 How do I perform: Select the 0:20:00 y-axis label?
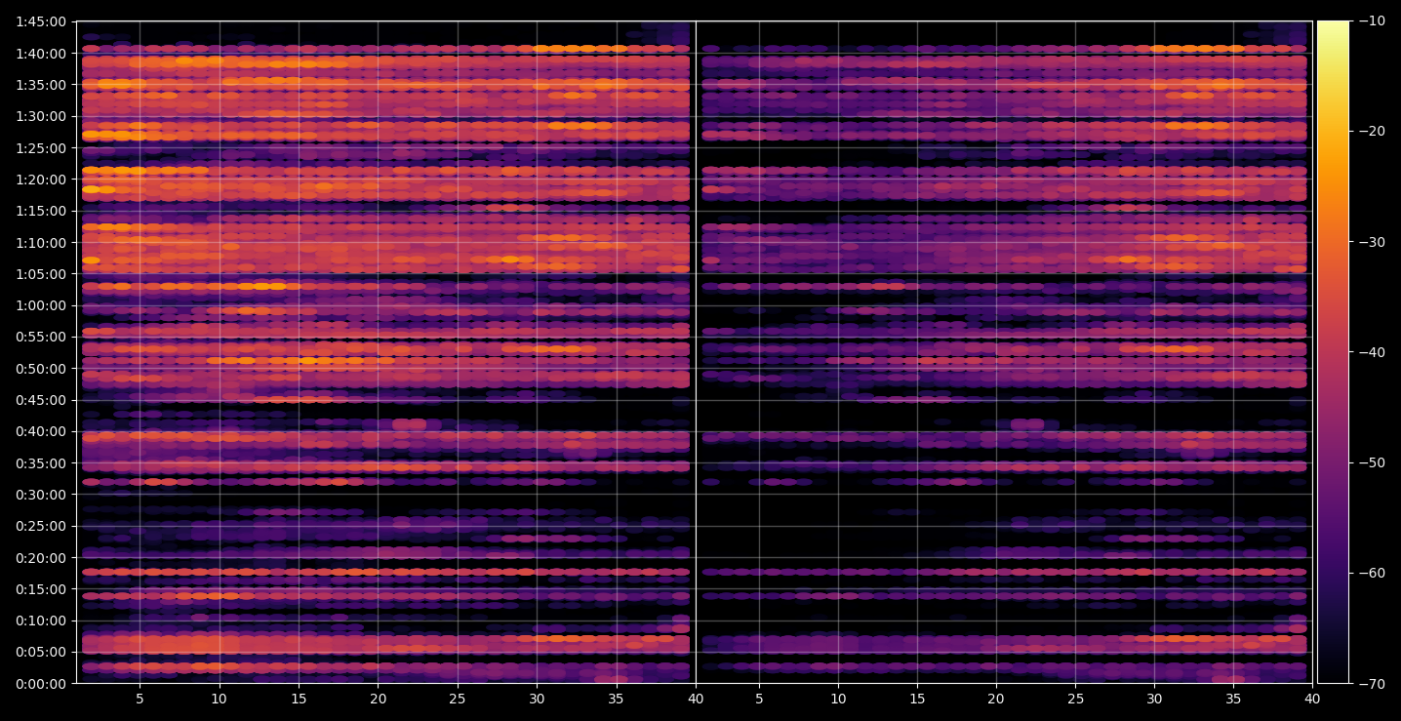click(x=41, y=558)
